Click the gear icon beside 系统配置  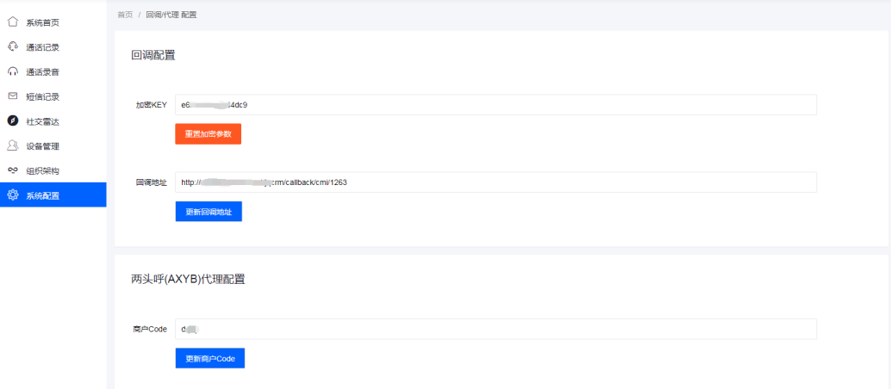[x=13, y=195]
